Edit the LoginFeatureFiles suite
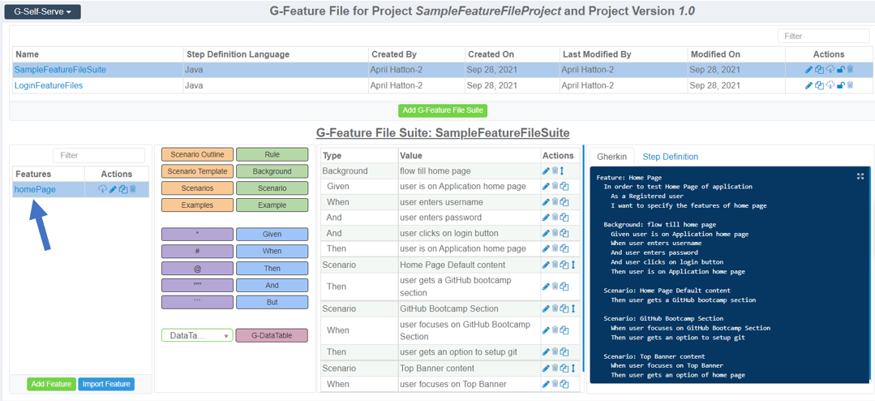Image resolution: width=875 pixels, height=401 pixels. [x=809, y=85]
